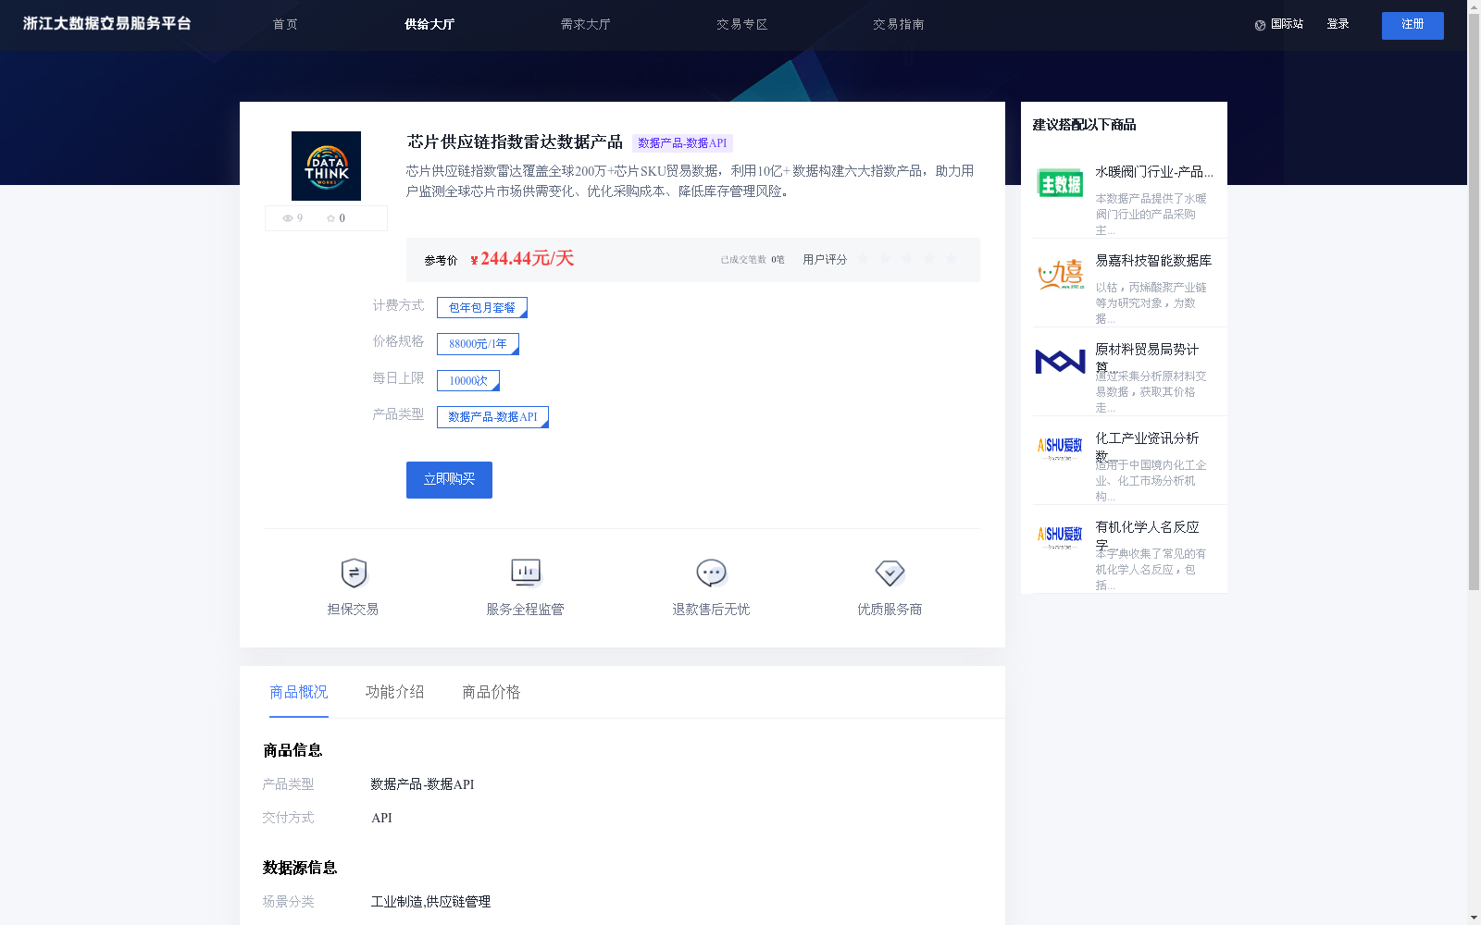Open the 易嘉科技智能数据库 recommended item

coord(1153,261)
